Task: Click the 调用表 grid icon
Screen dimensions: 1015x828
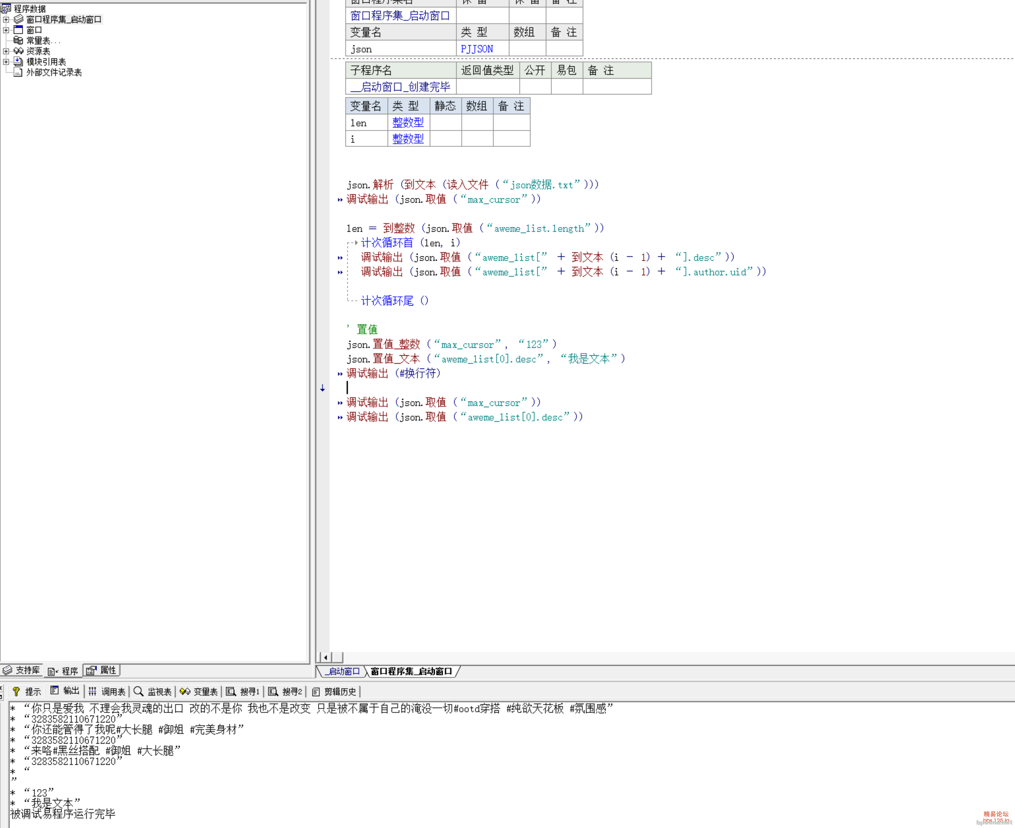Action: click(92, 692)
